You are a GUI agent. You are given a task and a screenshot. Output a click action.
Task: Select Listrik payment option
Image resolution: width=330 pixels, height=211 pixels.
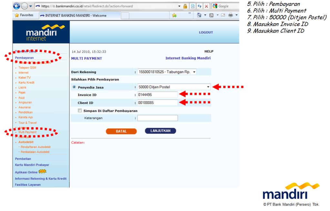tap(22, 88)
